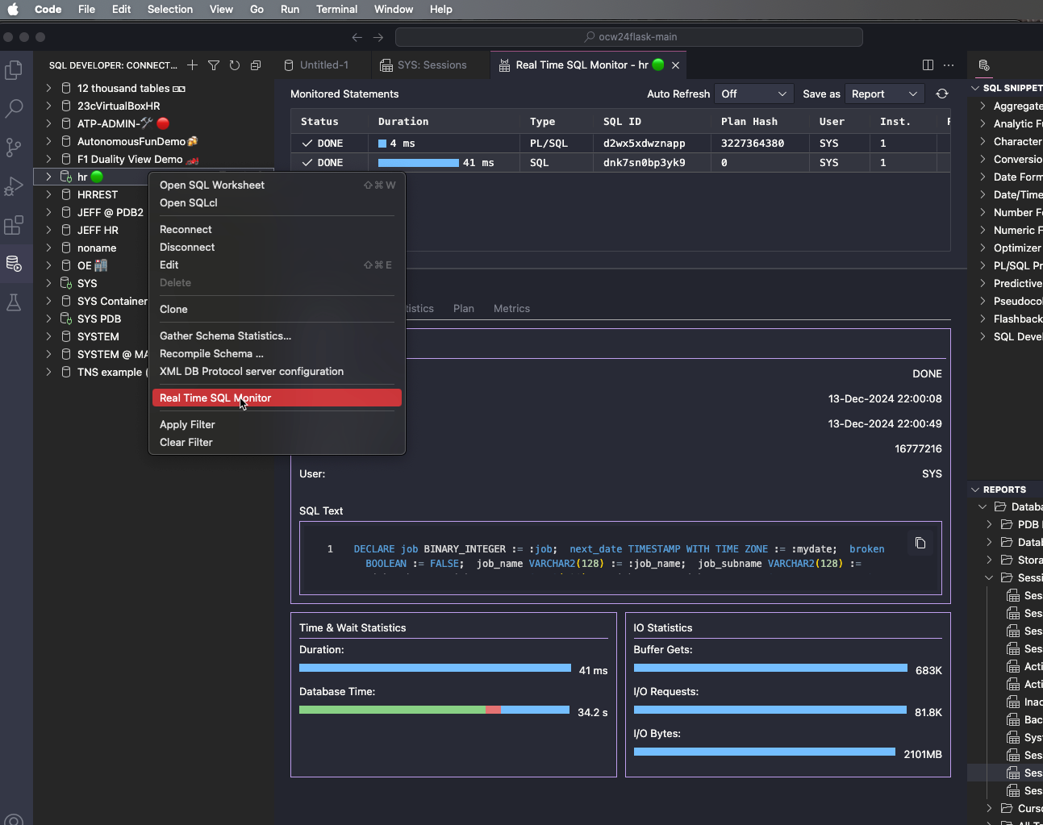Select Open SQL Worksheet in context menu

277,185
